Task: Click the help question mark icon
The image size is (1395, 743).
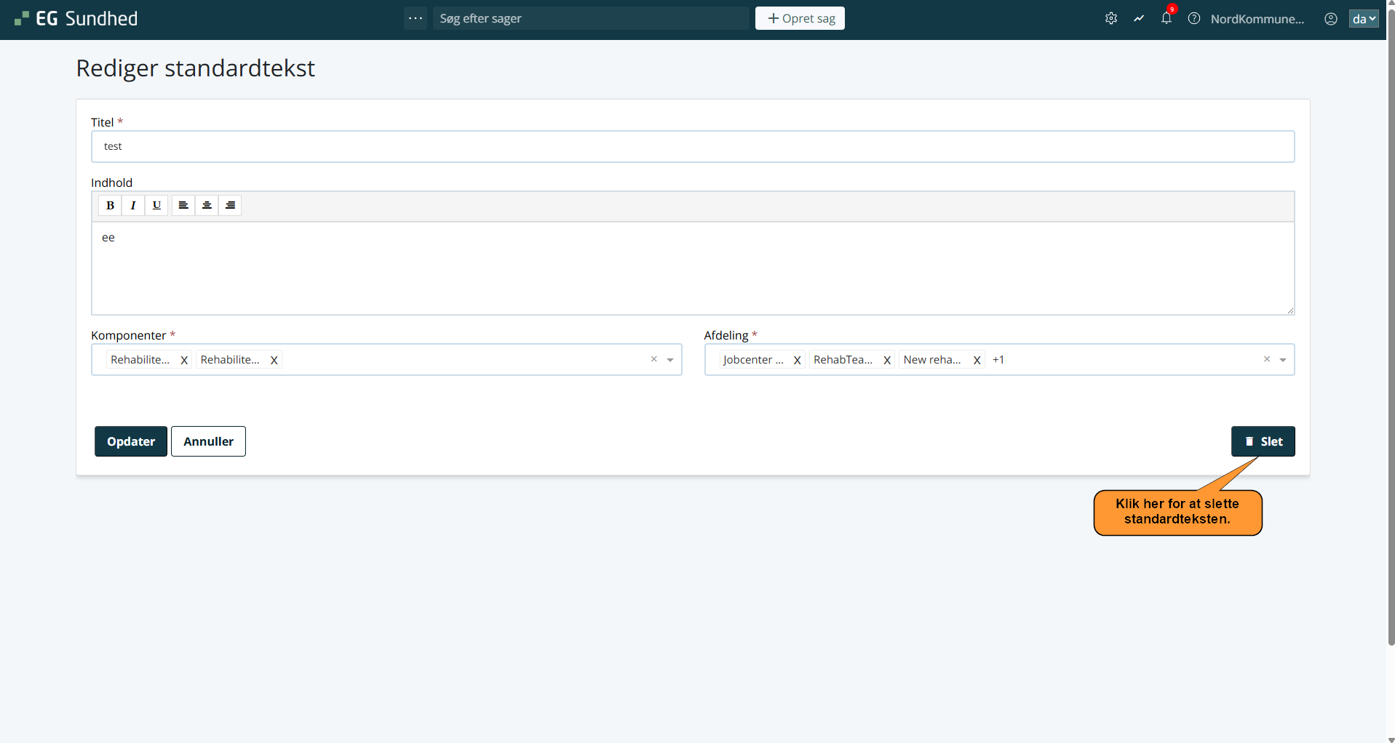Action: tap(1193, 19)
